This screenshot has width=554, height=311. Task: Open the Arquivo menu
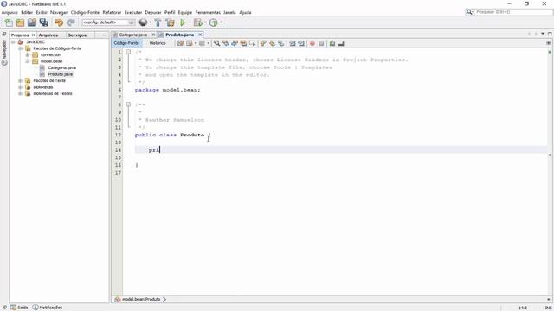point(10,12)
